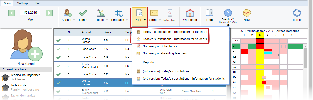Expand the Tools dropdown arrow
313x100 pixels.
(106, 20)
